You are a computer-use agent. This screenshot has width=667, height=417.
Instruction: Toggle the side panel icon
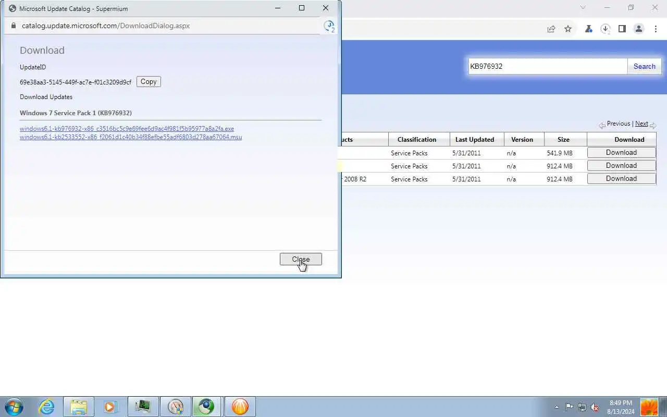pos(622,29)
